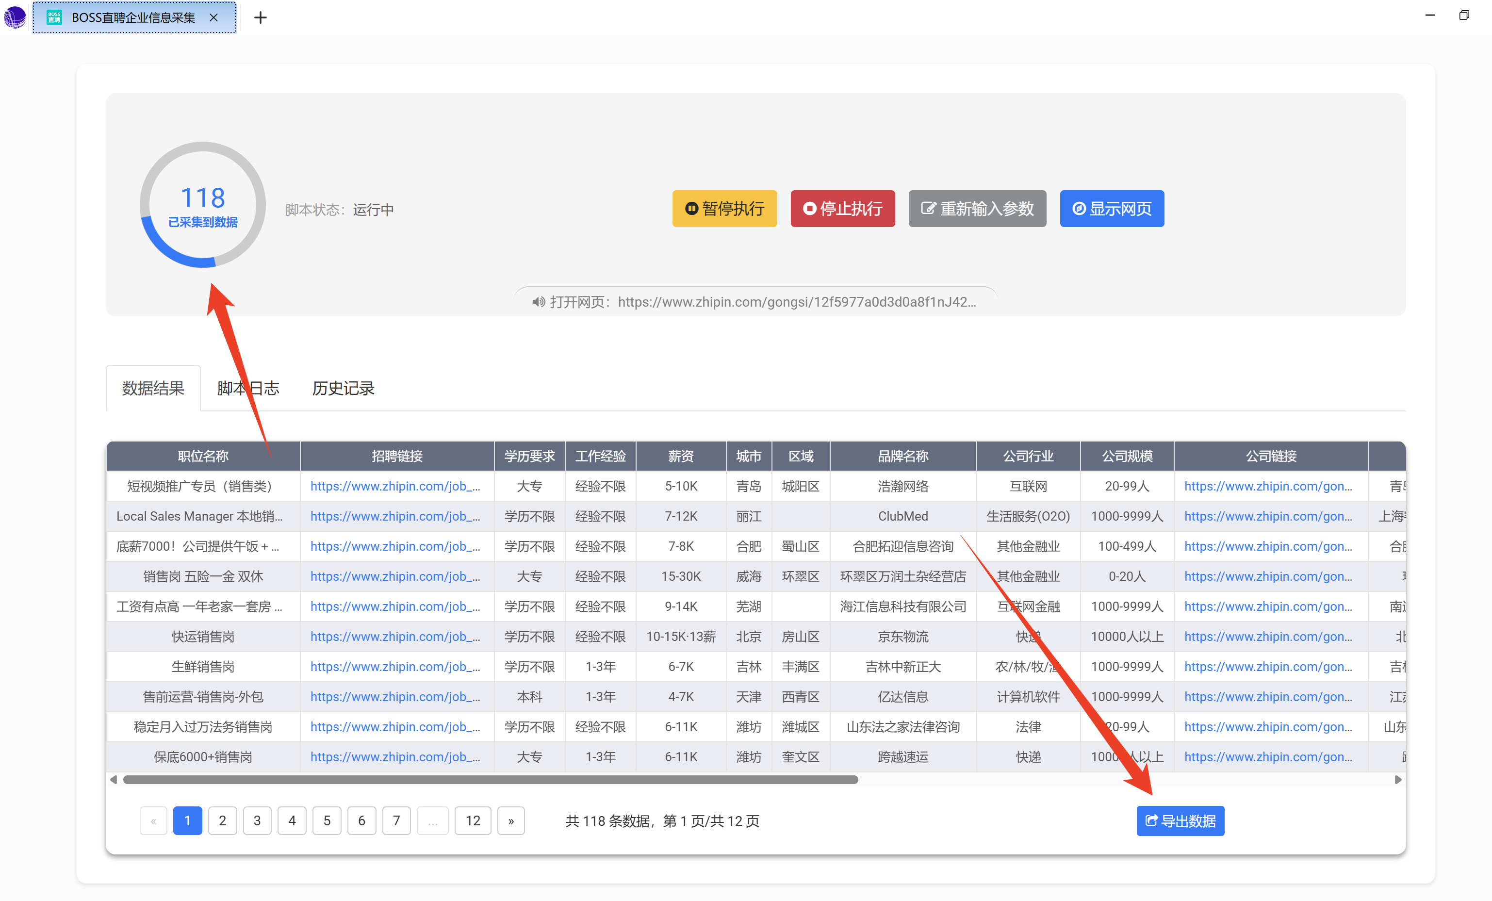Select the 数据结果 tab
The height and width of the screenshot is (901, 1492).
tap(153, 388)
